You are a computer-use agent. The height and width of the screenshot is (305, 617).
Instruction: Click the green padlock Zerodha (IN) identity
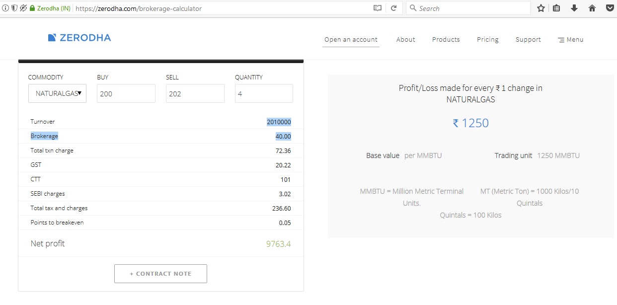[50, 8]
